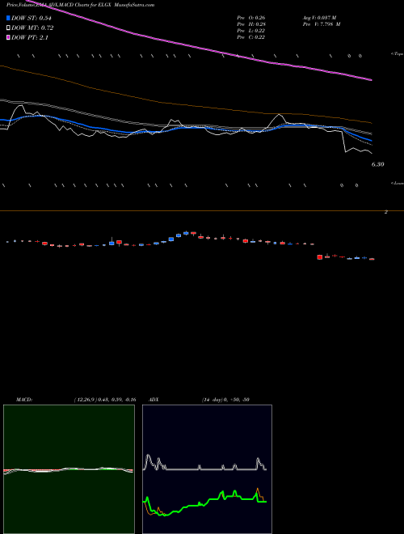
Task: Click the 'Pre V: 7.798 M' value
Action: click(321, 24)
